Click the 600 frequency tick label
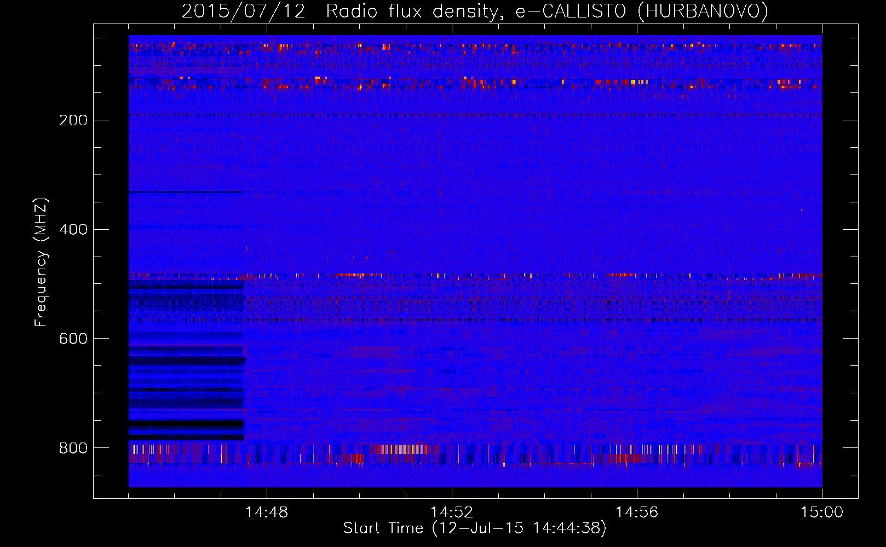 coord(73,339)
